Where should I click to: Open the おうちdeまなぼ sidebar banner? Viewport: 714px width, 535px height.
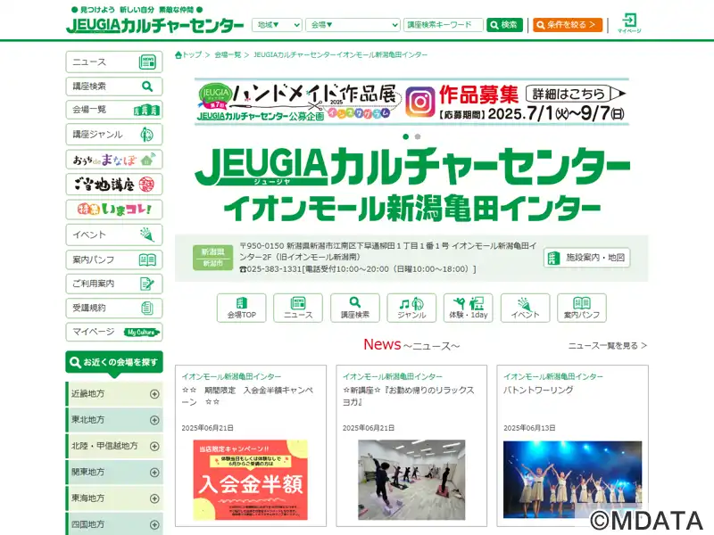(x=114, y=160)
